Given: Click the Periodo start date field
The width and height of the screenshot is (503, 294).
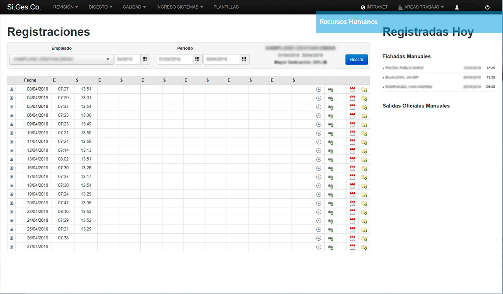Looking at the screenshot, I should tap(175, 59).
